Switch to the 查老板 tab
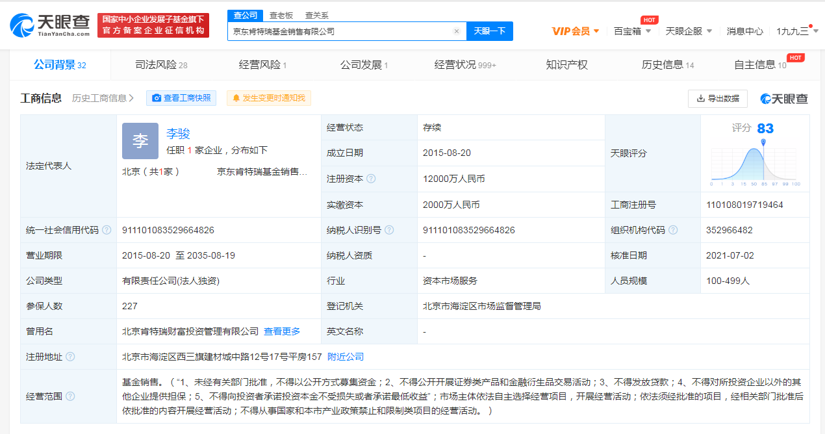The height and width of the screenshot is (434, 825). coord(281,14)
